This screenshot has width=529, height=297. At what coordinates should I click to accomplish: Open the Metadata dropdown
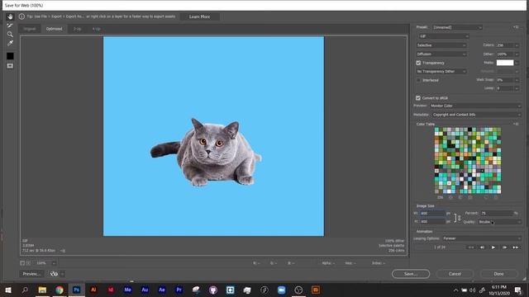coord(476,115)
